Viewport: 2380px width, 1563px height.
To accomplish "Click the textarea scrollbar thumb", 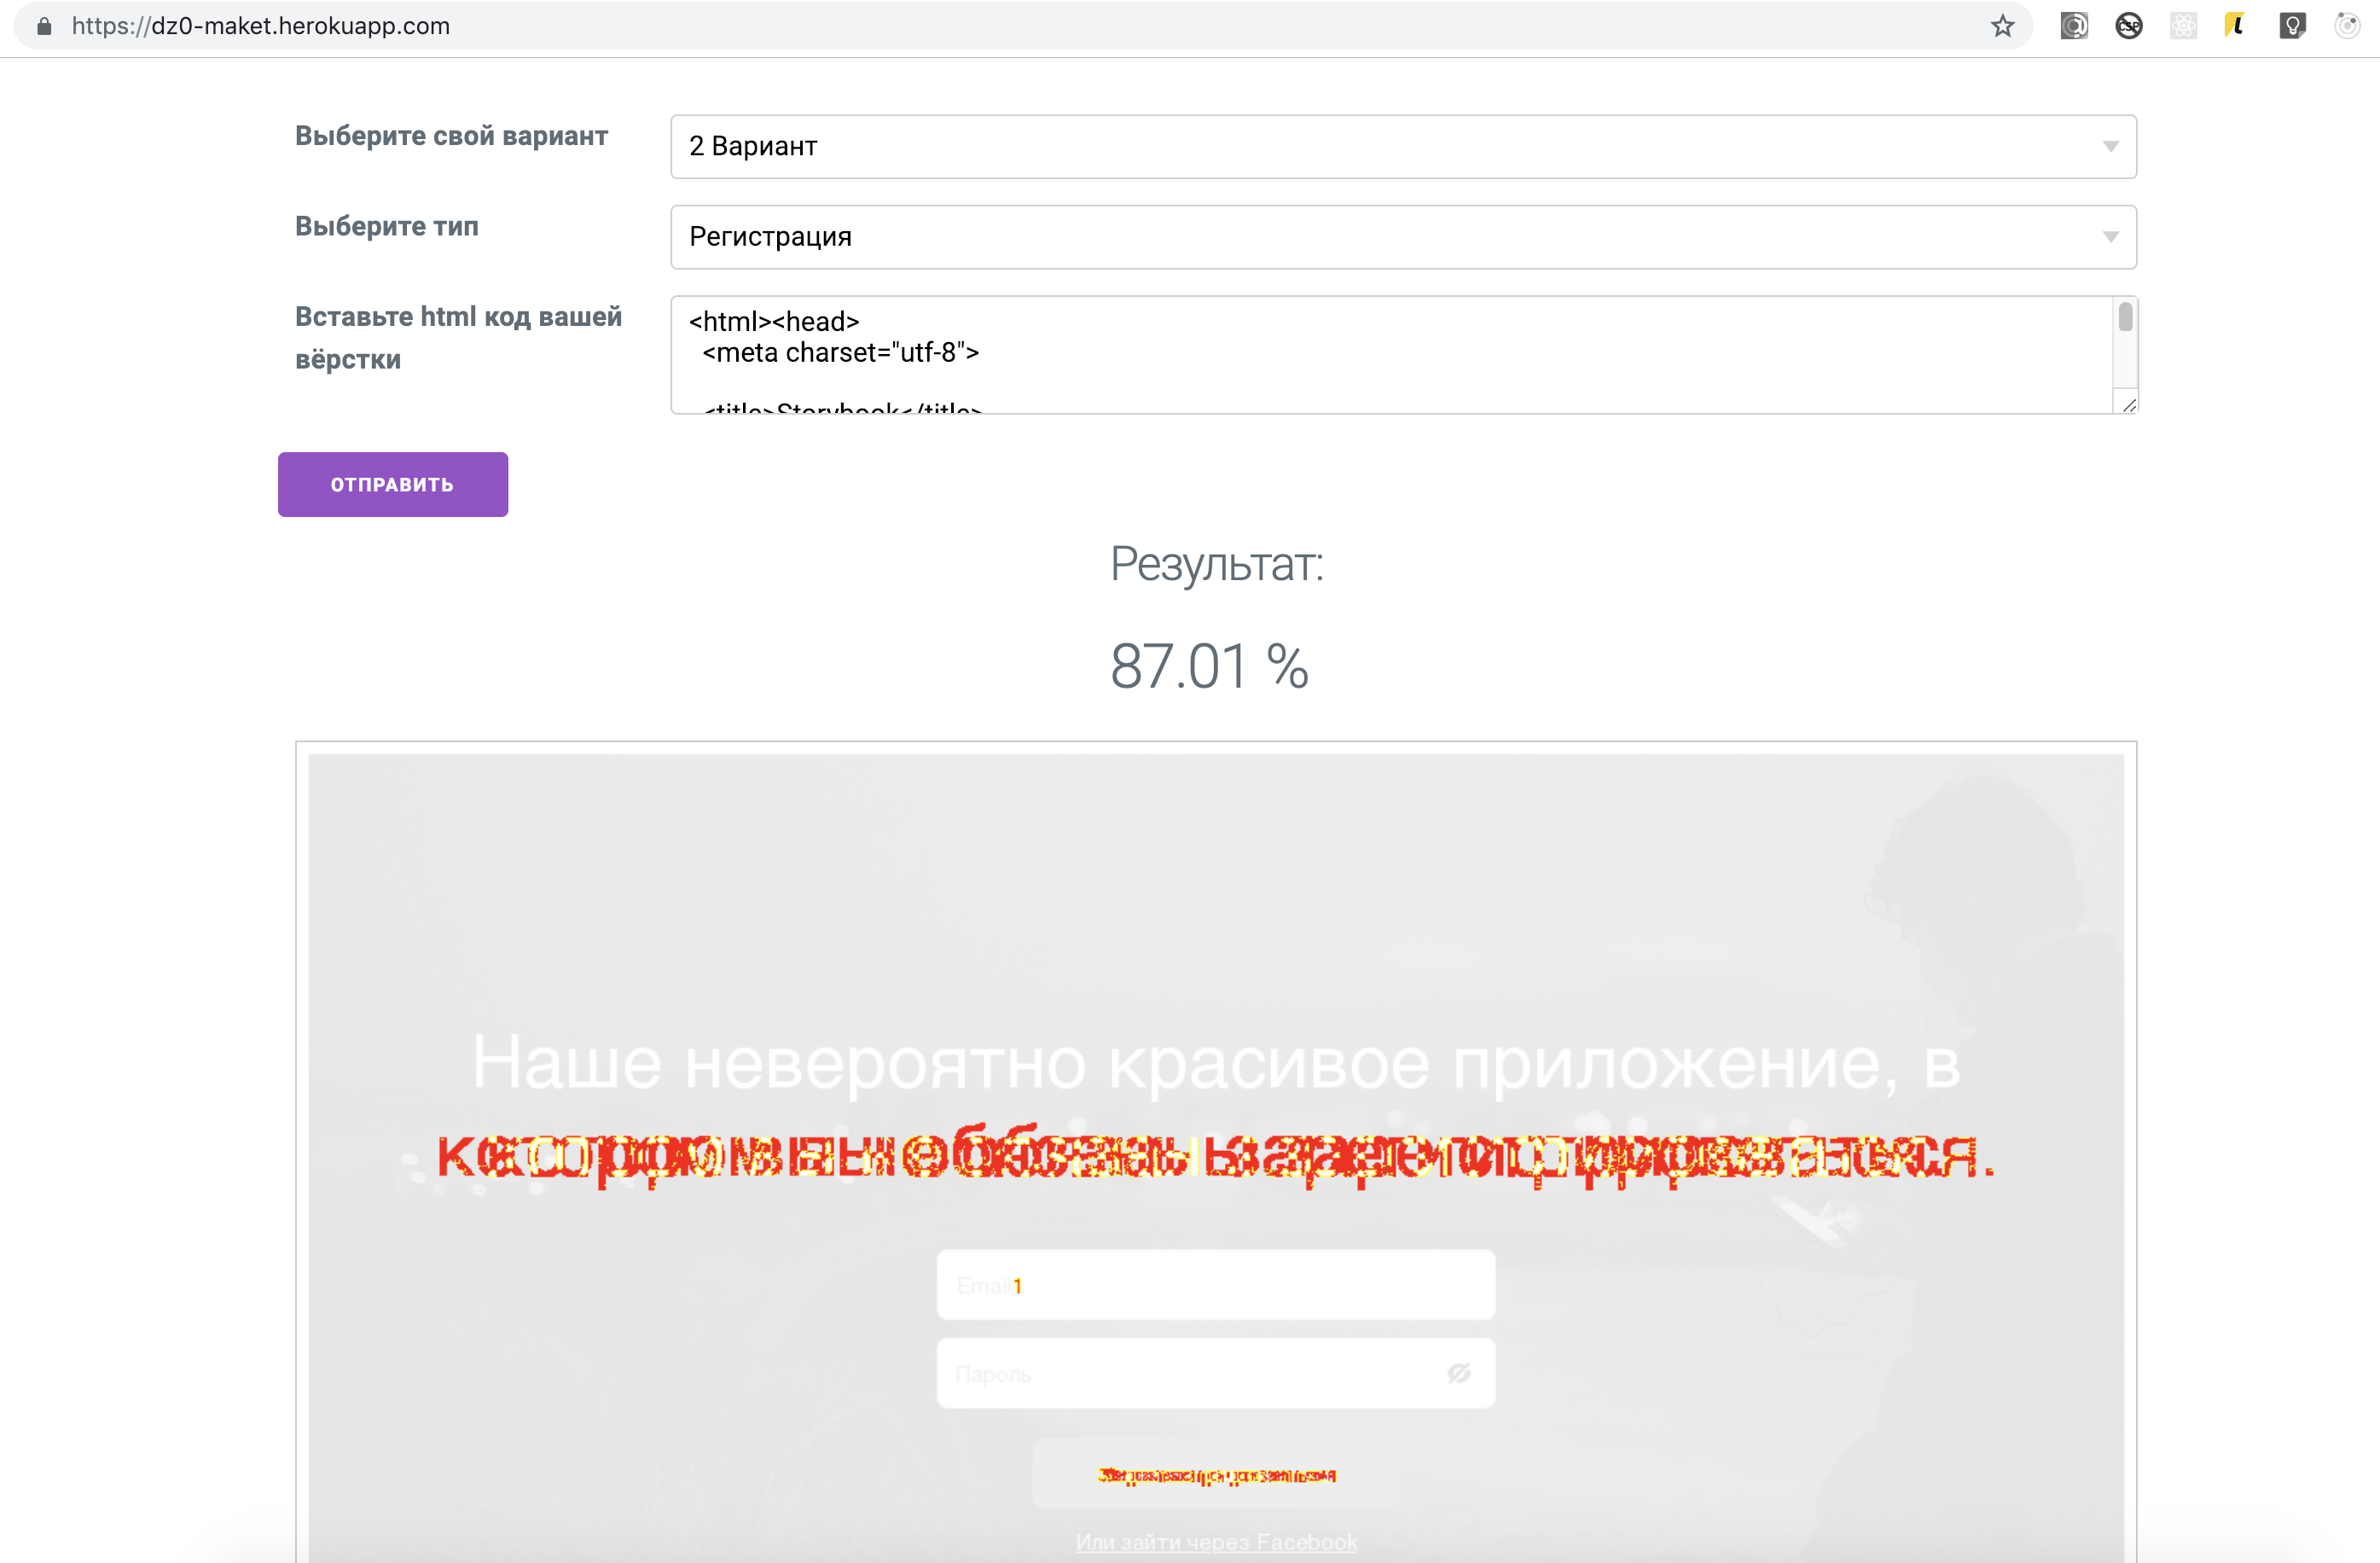I will (x=2125, y=317).
